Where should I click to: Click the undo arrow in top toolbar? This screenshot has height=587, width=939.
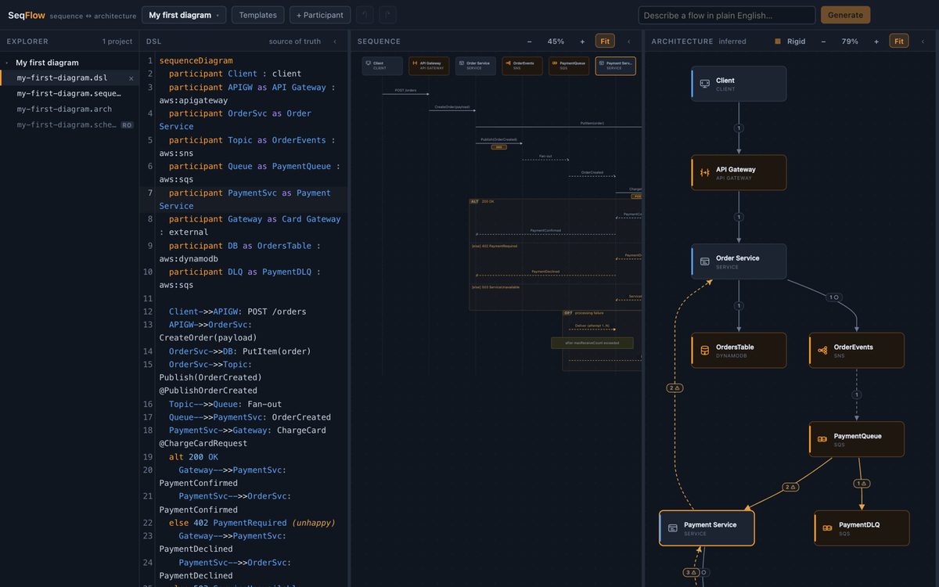tap(365, 15)
